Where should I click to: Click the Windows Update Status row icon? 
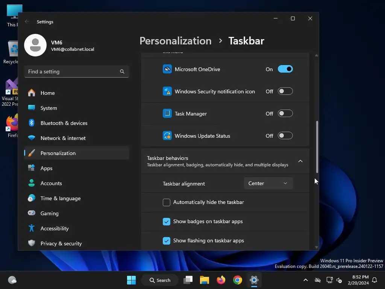167,135
